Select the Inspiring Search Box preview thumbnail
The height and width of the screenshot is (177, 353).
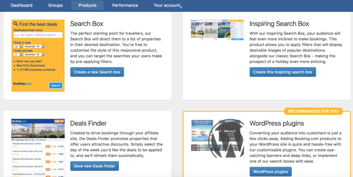[217, 30]
